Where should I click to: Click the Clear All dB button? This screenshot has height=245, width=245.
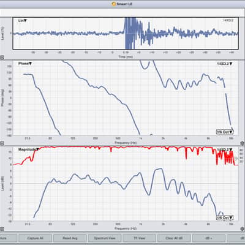pyautogui.click(x=174, y=238)
